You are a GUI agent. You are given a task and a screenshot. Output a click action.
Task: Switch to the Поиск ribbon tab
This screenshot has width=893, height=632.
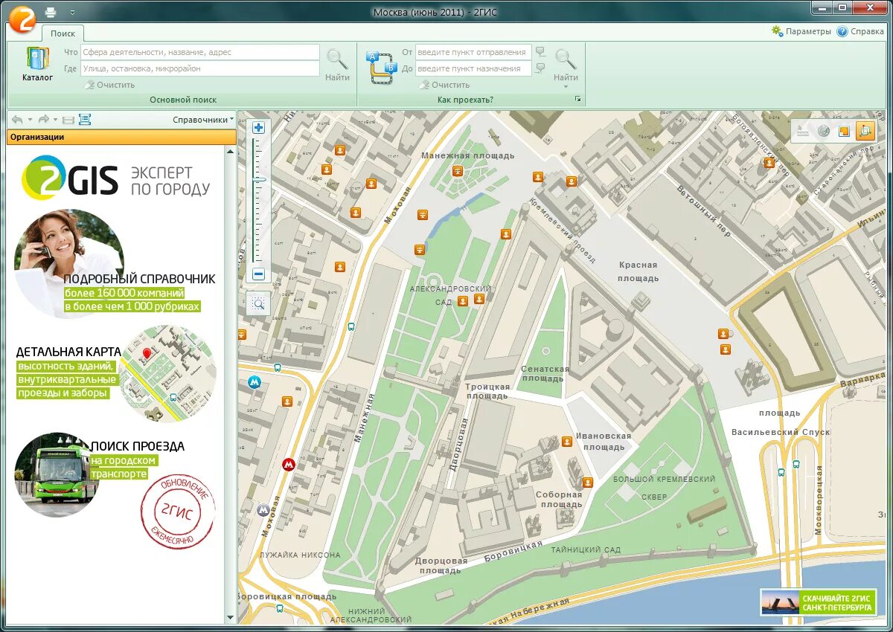[63, 33]
